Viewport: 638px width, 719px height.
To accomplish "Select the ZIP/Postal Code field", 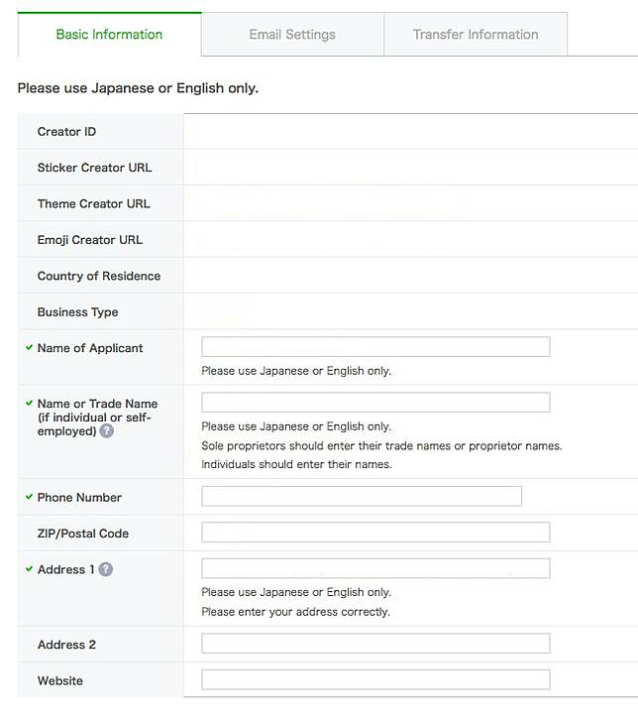I will click(x=375, y=533).
